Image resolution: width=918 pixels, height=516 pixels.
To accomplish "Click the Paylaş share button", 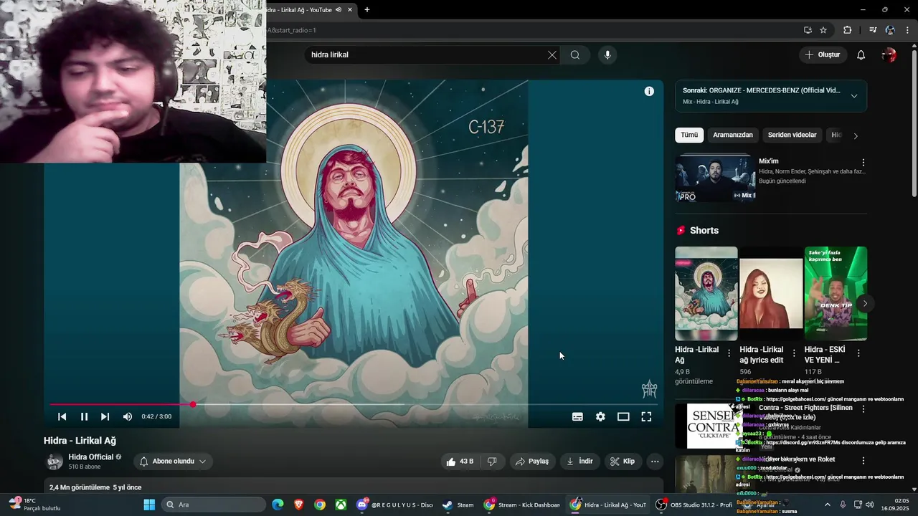I will 531,462.
